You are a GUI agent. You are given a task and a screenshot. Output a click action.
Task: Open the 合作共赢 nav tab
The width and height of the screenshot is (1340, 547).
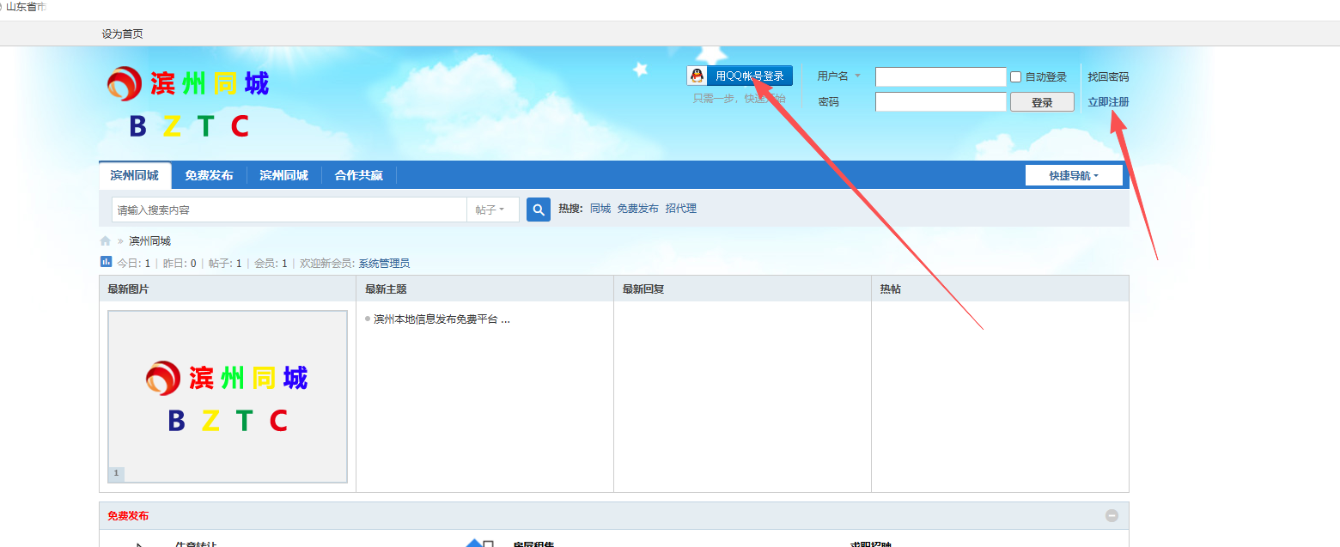(x=358, y=175)
